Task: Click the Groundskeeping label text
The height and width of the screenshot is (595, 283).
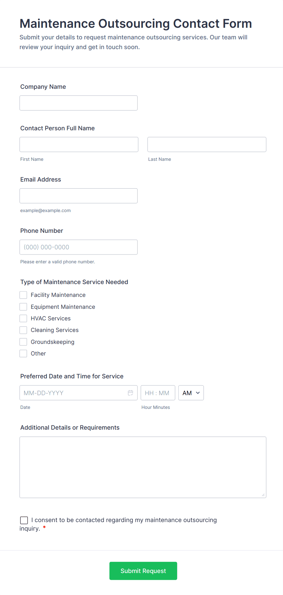Action: [53, 342]
